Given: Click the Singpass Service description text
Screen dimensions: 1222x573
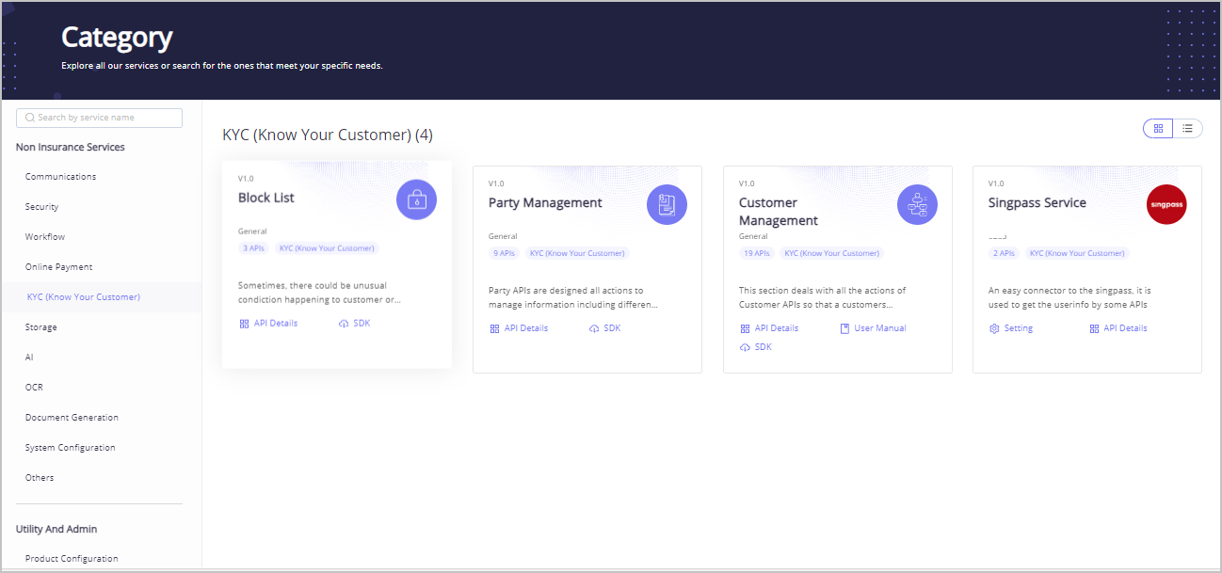Looking at the screenshot, I should click(1070, 298).
